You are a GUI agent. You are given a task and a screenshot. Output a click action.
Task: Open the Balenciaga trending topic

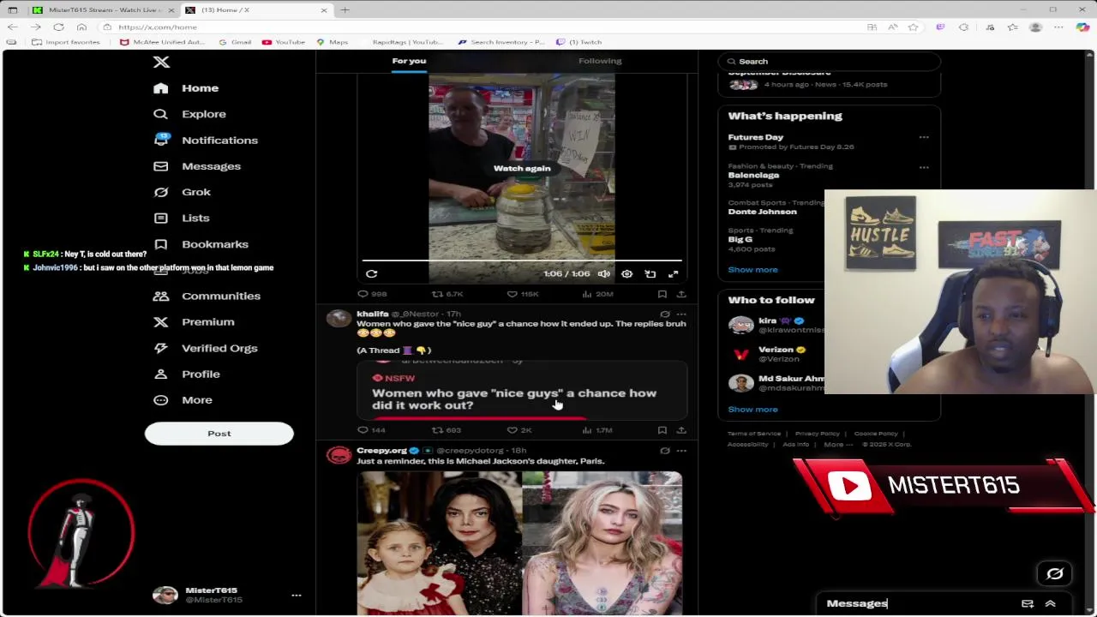click(753, 176)
